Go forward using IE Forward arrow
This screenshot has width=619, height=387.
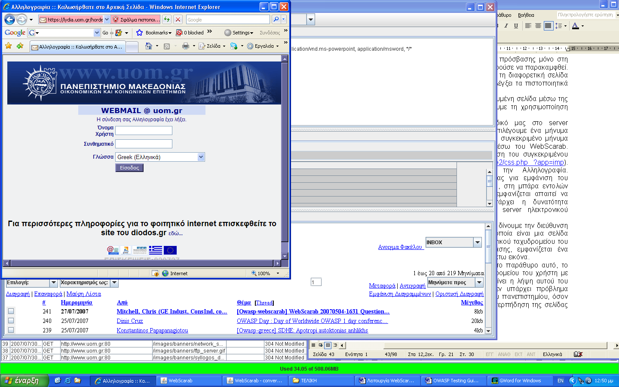click(21, 19)
